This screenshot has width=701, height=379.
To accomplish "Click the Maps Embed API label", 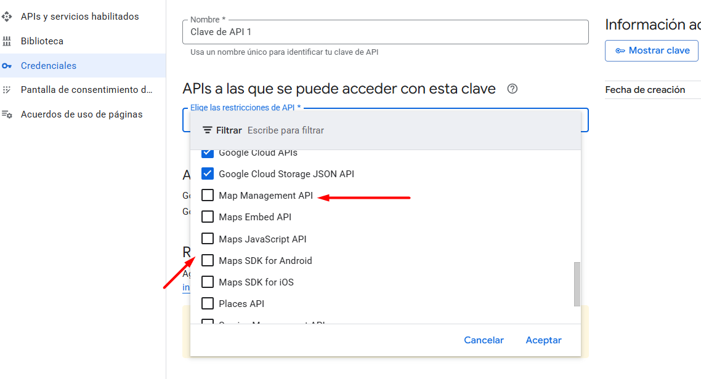I will tap(255, 217).
